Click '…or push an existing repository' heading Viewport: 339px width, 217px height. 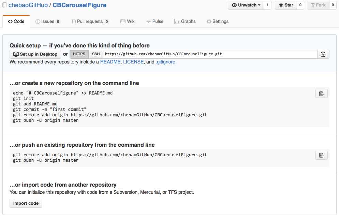pos(82,145)
